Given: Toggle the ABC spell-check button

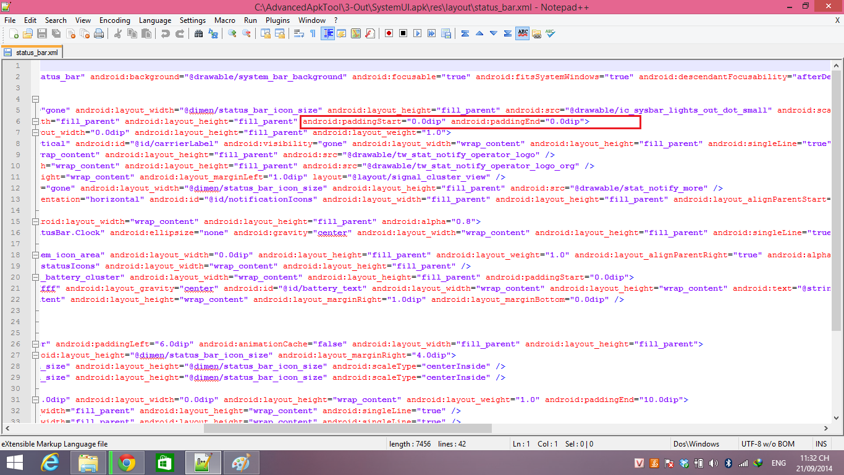Looking at the screenshot, I should [x=523, y=33].
